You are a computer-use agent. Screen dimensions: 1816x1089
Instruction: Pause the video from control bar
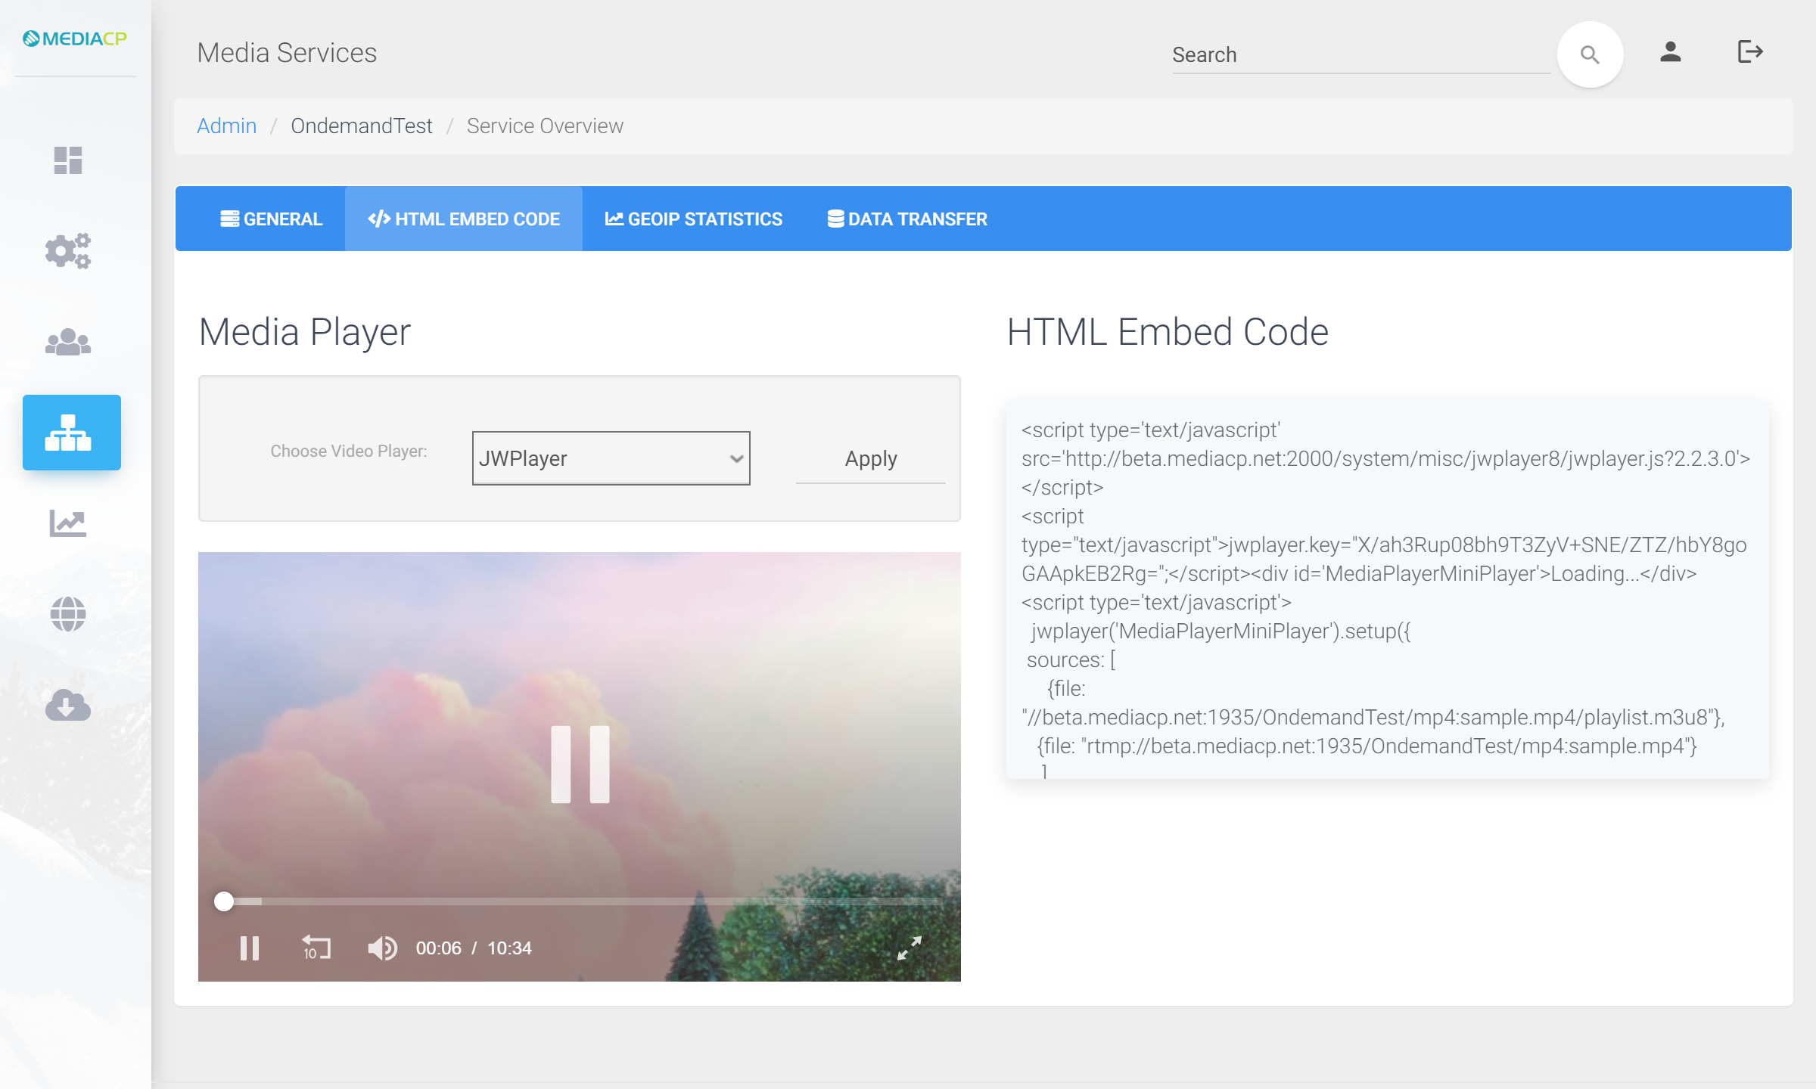(x=250, y=948)
